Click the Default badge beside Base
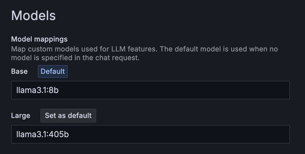 pos(53,71)
